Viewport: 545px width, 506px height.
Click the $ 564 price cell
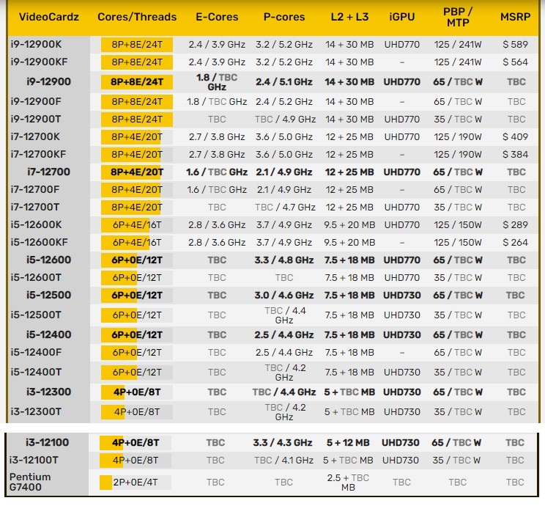coord(515,62)
